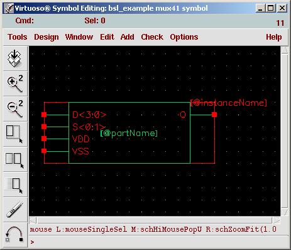Screen dimensions: 291x250
Task: Click the S<0:1> pin label
Action: (x=89, y=127)
